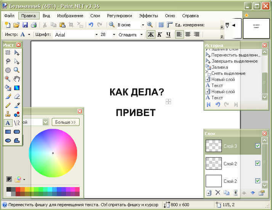Click the Больше >> button
The image size is (272, 210).
(x=66, y=122)
